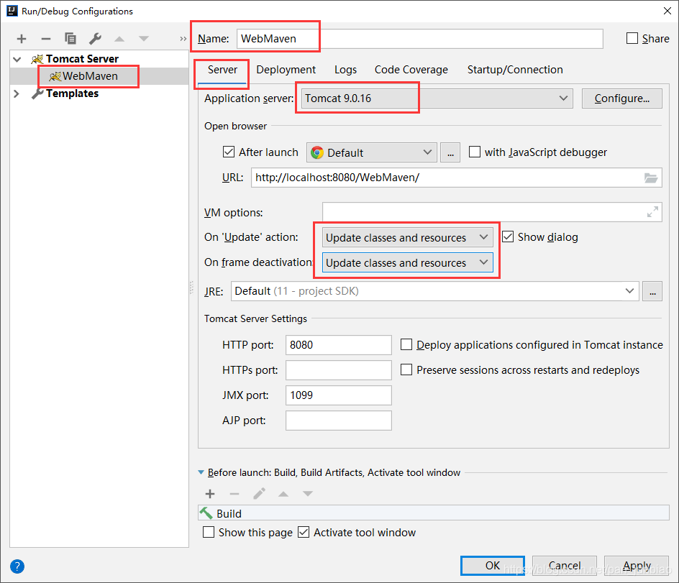The width and height of the screenshot is (679, 583).
Task: Show more toolbar actions via double chevron
Action: click(x=183, y=39)
